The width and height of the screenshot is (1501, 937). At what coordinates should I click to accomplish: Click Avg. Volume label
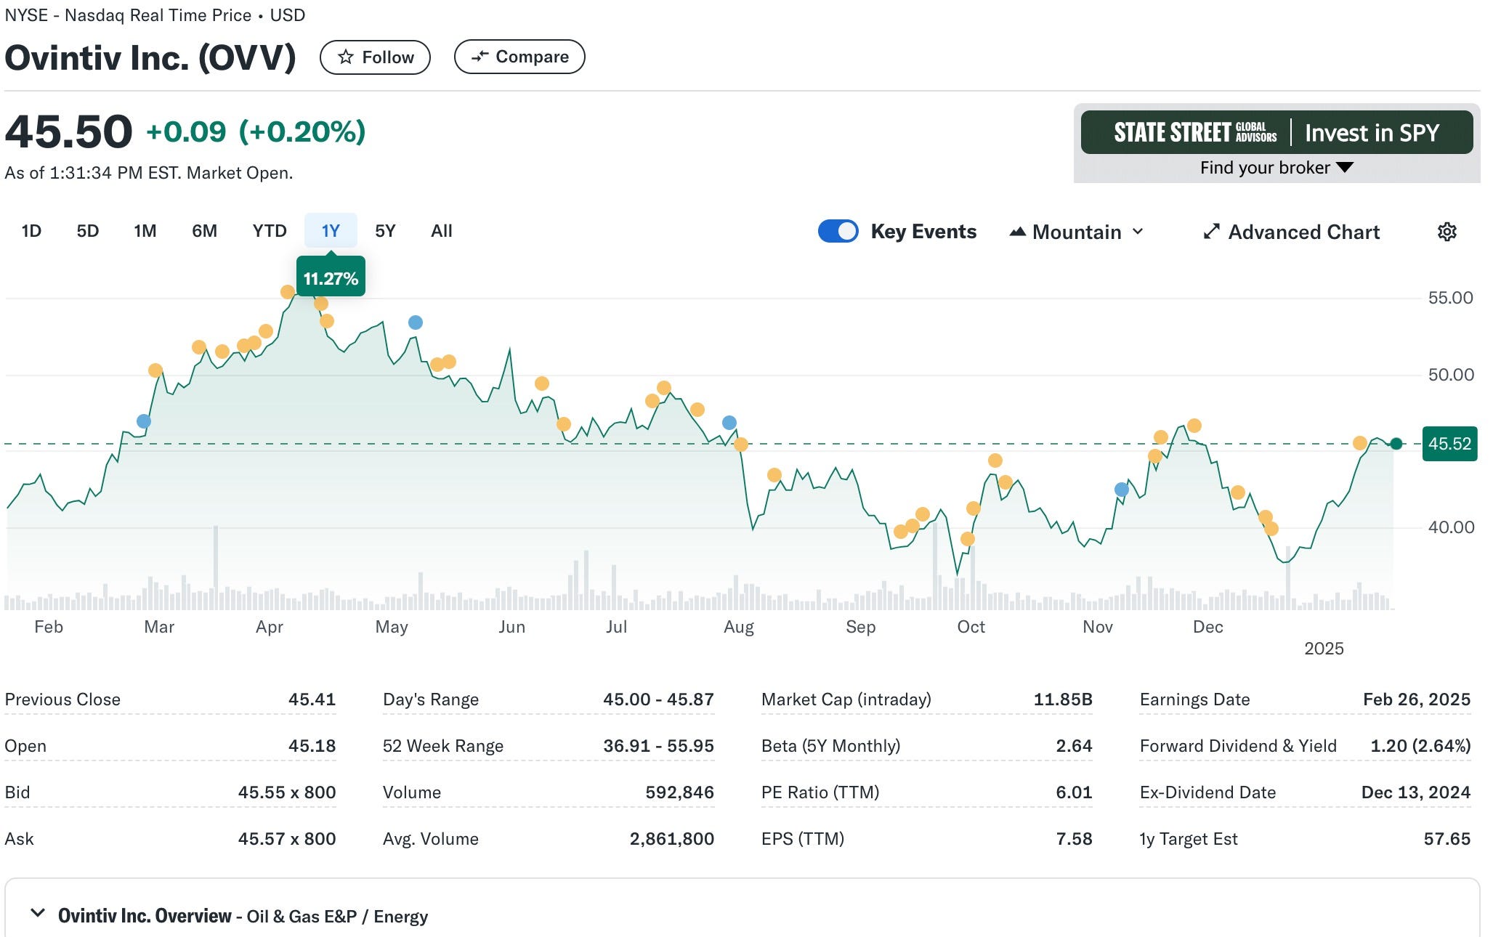click(431, 839)
